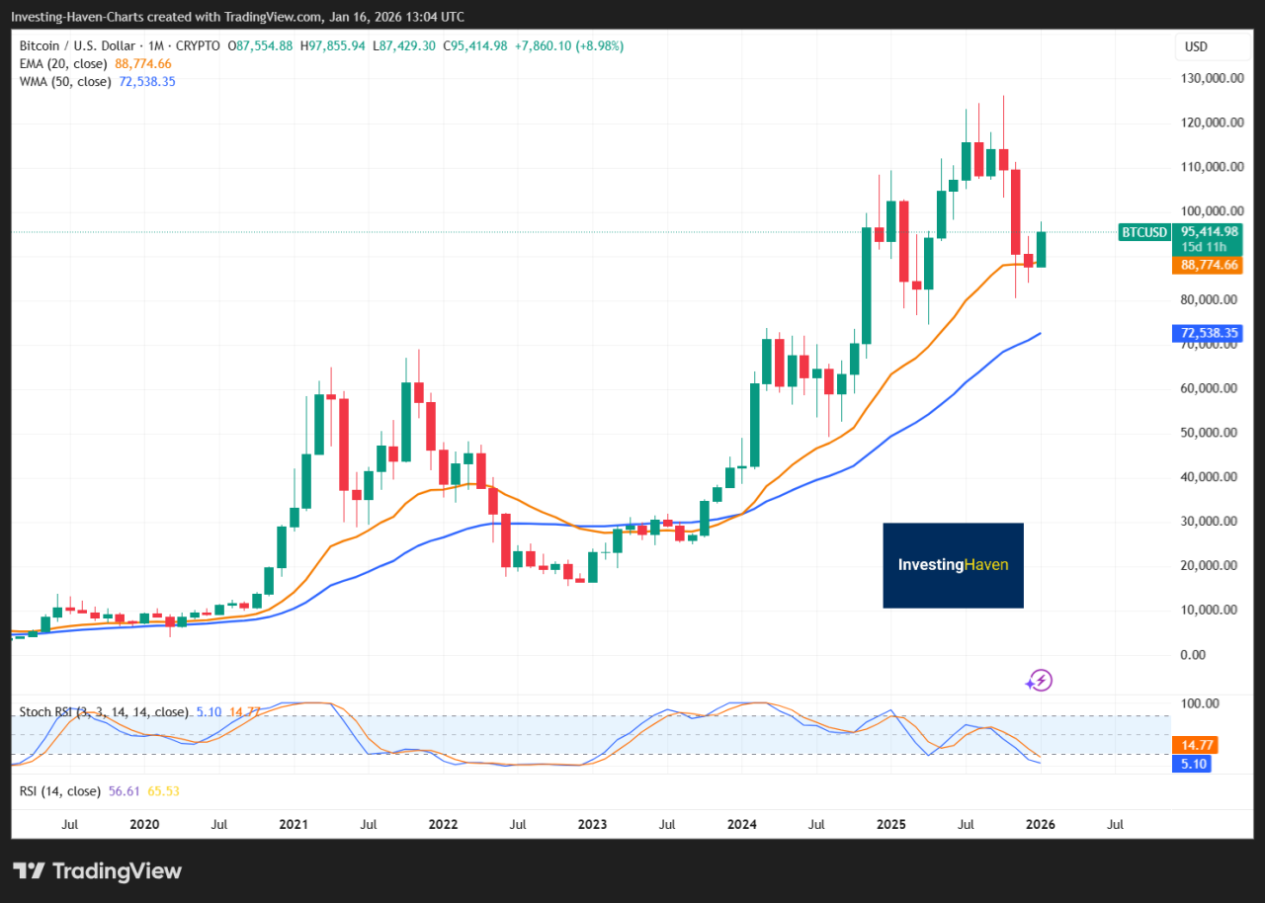This screenshot has height=903, width=1265.
Task: Click the InvestingHaven watermark logo
Action: click(953, 565)
